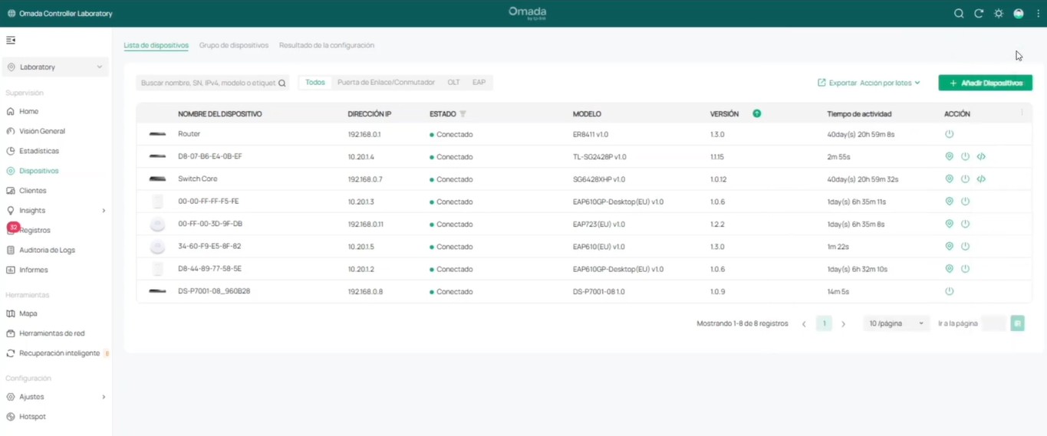This screenshot has height=436, width=1047.
Task: Go to previous page arrow in pagination
Action: [804, 324]
